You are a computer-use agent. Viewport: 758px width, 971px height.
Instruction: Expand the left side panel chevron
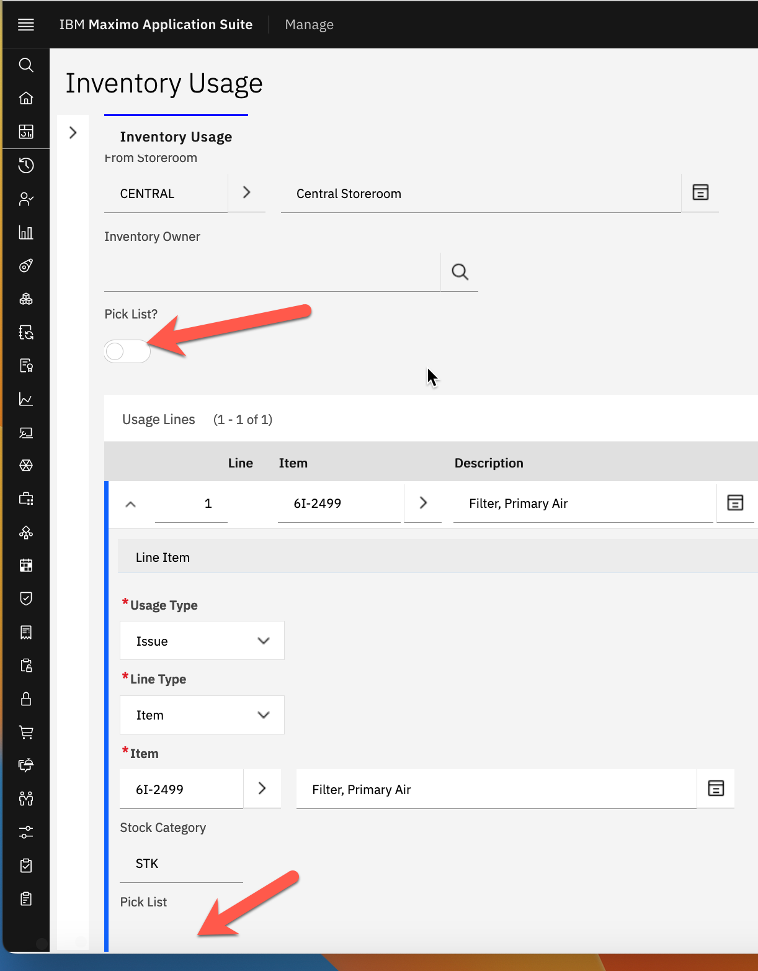point(73,133)
